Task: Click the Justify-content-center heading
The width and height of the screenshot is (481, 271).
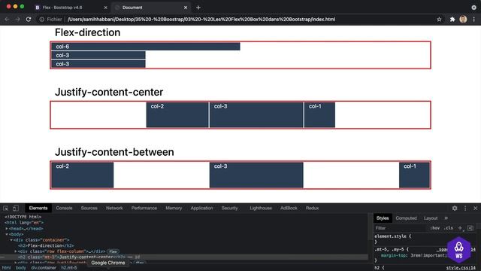Action: [x=109, y=92]
